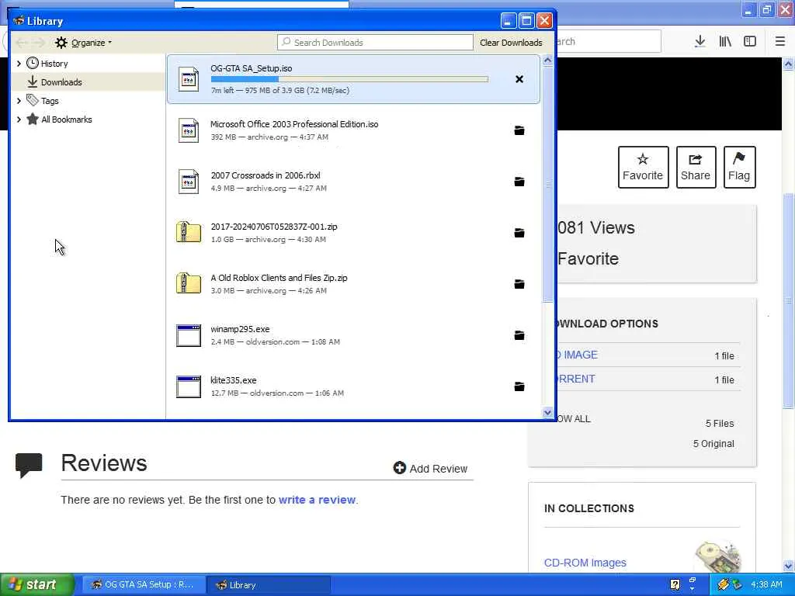Select All Bookmarks in the sidebar

point(67,120)
